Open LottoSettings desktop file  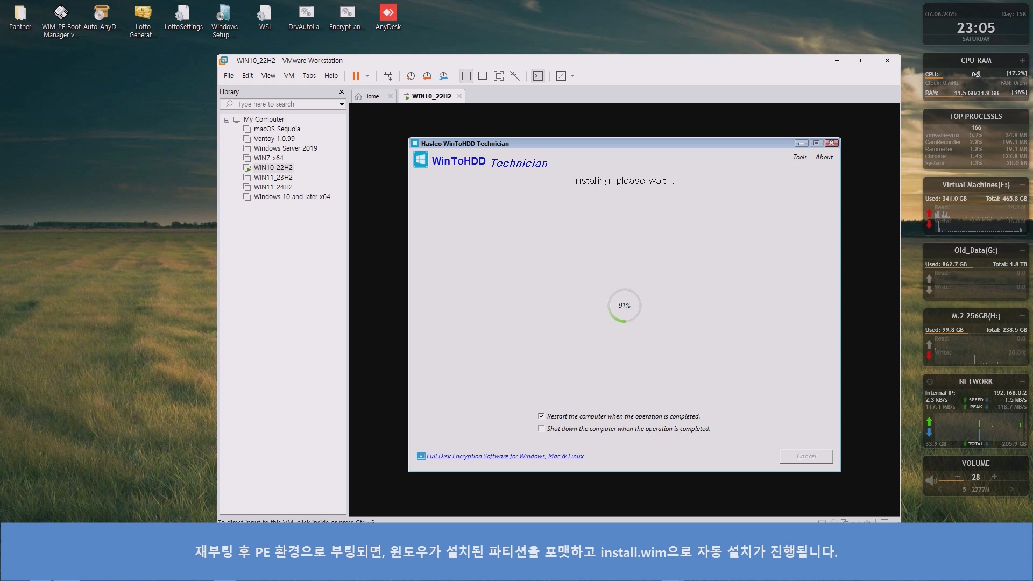pyautogui.click(x=183, y=18)
